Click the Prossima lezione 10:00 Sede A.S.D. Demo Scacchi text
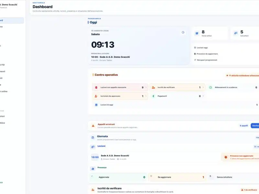259x194 pixels. 110,57
